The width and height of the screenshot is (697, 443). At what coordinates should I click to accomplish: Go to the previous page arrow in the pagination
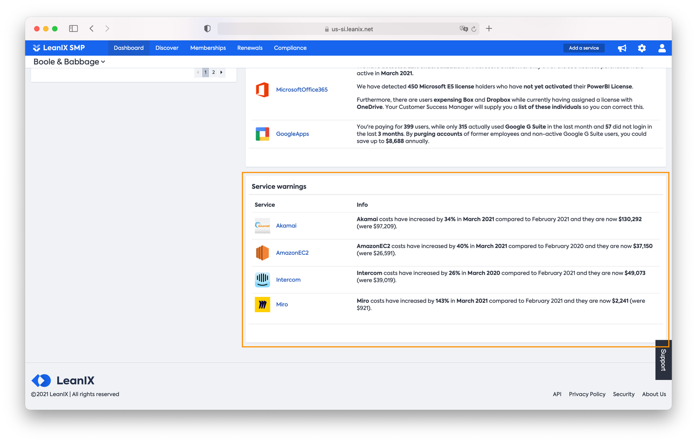click(x=198, y=72)
